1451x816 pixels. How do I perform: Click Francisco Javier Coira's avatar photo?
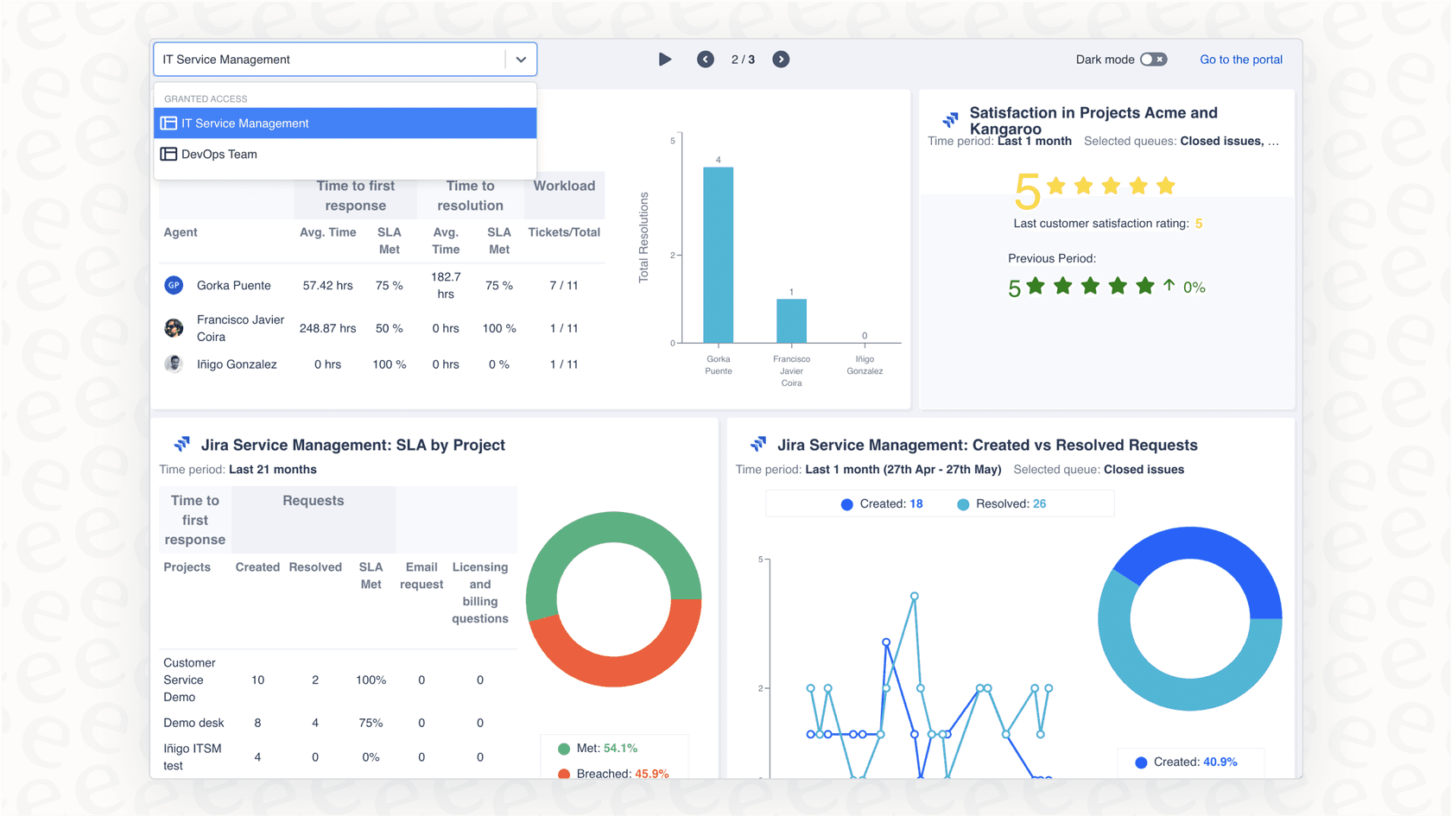174,328
